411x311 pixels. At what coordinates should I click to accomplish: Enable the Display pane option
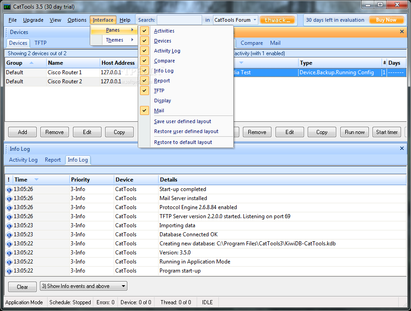pyautogui.click(x=163, y=100)
